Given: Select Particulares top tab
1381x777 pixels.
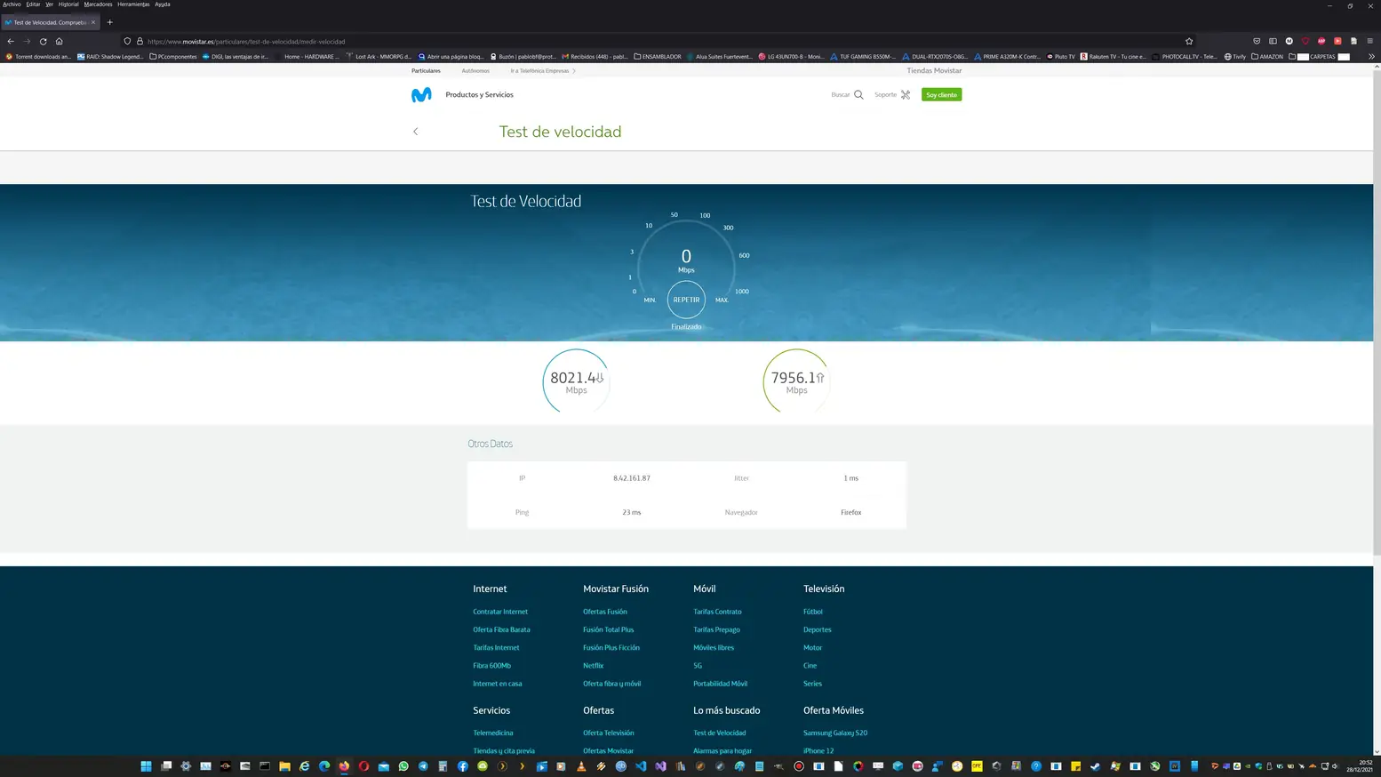Looking at the screenshot, I should tap(426, 70).
